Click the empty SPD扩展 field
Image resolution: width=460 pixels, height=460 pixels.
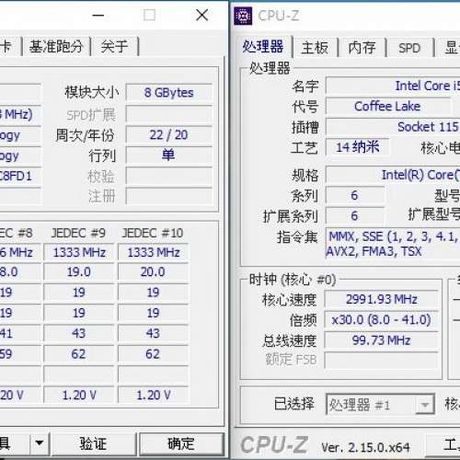(x=169, y=114)
